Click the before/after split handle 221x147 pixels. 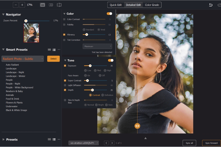137,126
